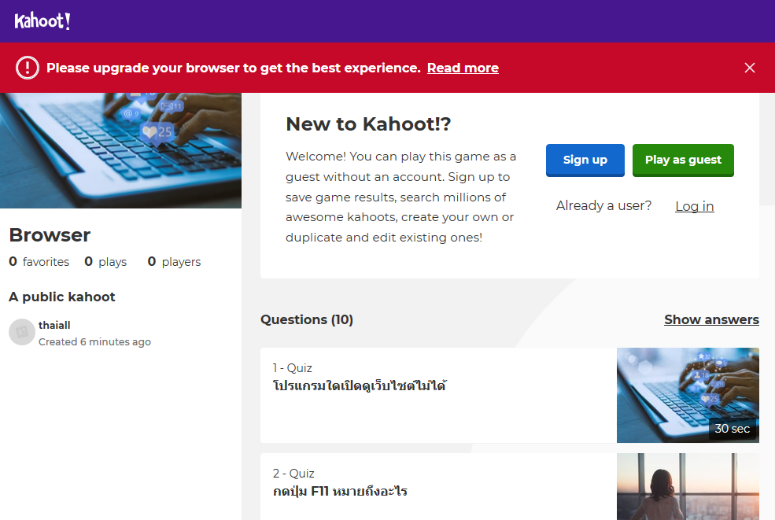
Task: Toggle Show answers for the questions
Action: (x=711, y=319)
